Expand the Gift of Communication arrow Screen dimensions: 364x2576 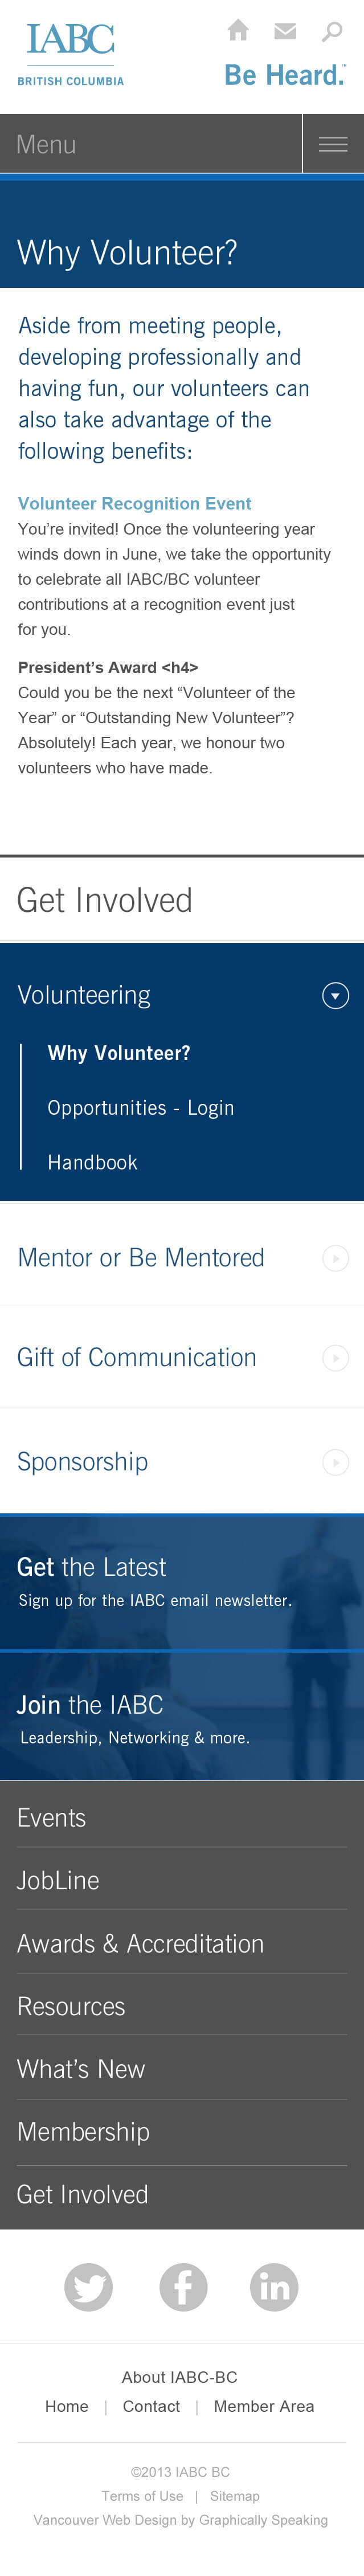coord(336,1357)
